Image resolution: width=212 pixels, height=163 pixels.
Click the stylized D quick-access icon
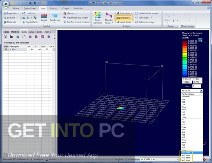[35, 3]
